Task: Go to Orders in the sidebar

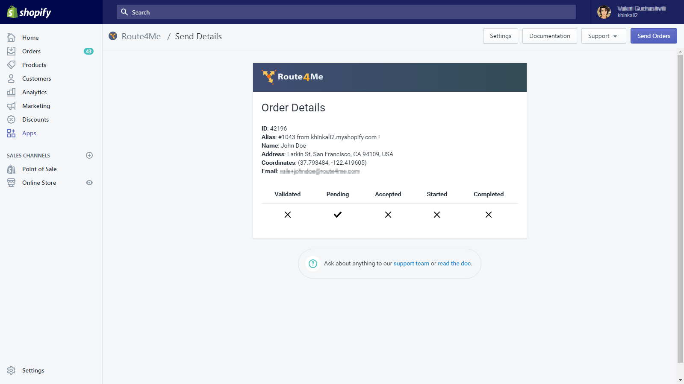Action: [x=31, y=51]
